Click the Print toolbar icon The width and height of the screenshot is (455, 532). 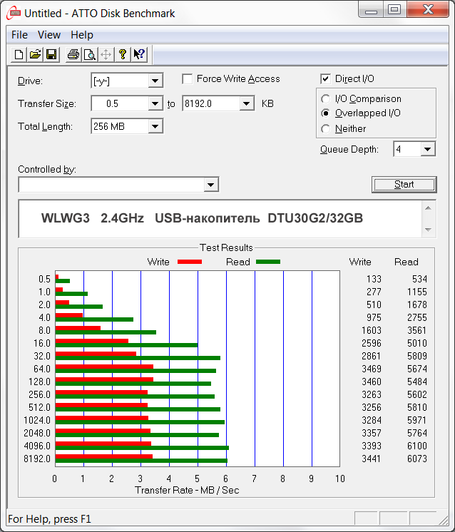[73, 54]
